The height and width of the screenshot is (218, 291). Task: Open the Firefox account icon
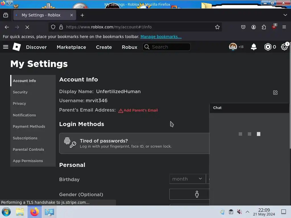click(x=253, y=27)
